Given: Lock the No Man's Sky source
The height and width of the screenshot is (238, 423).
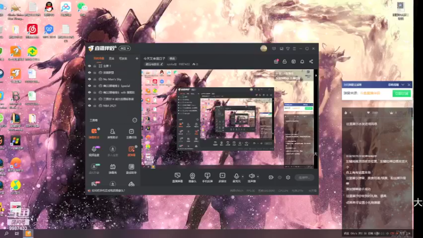Looking at the screenshot, I should click(x=95, y=79).
